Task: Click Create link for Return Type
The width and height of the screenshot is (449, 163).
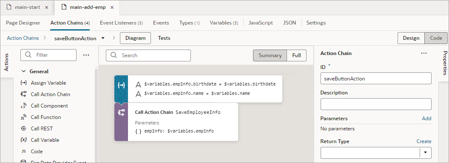Action: click(424, 141)
